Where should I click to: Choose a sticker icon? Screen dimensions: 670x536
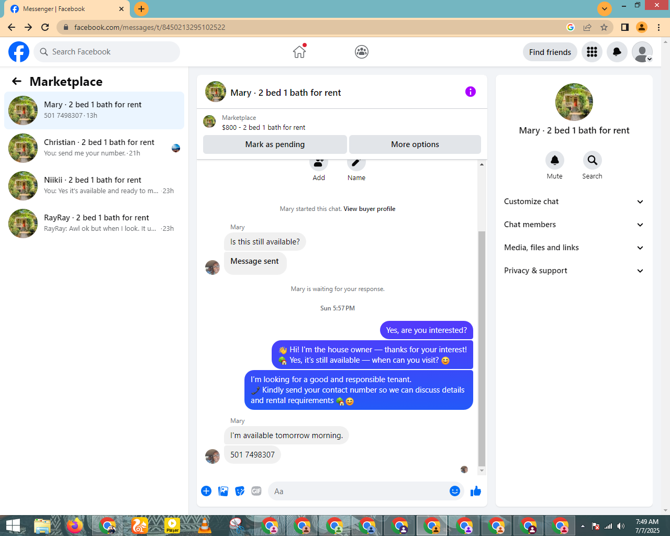(240, 491)
